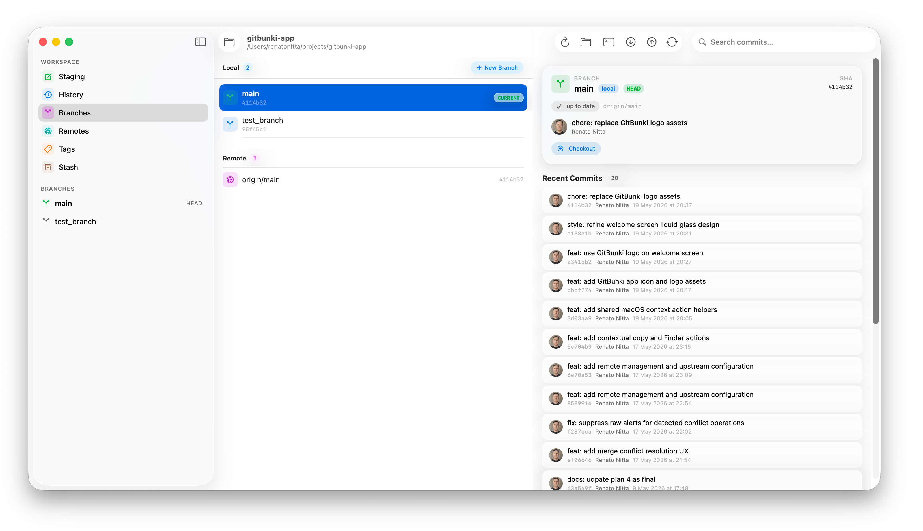Select the origin/main row under Remote

pos(373,179)
